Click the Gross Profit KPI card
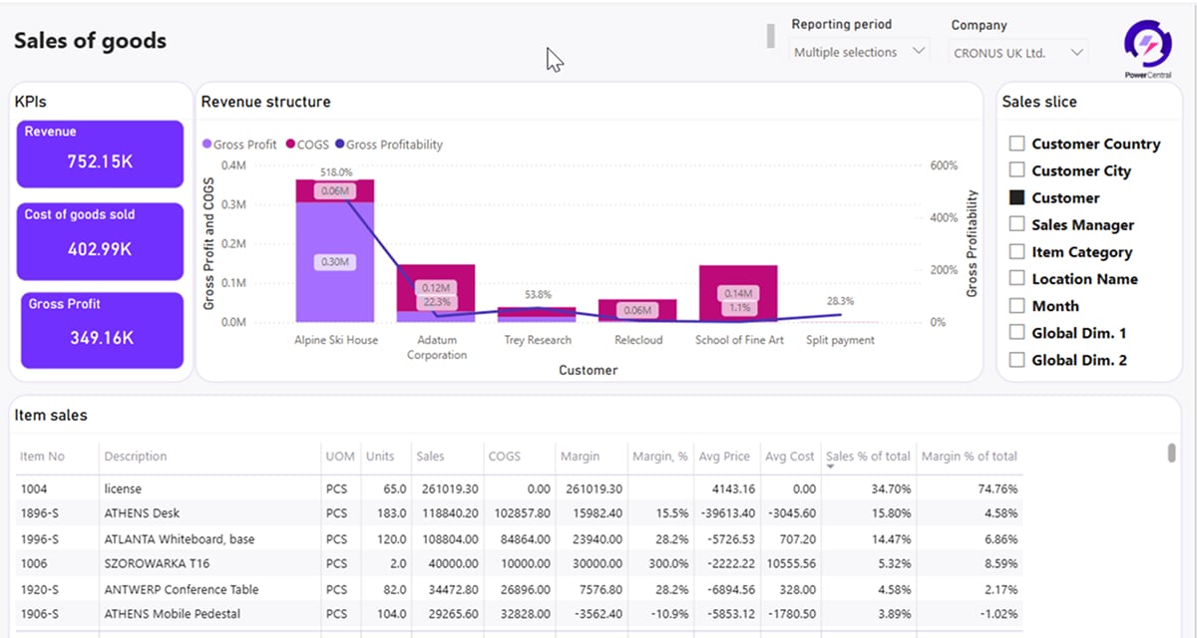The image size is (1197, 638). [x=100, y=330]
